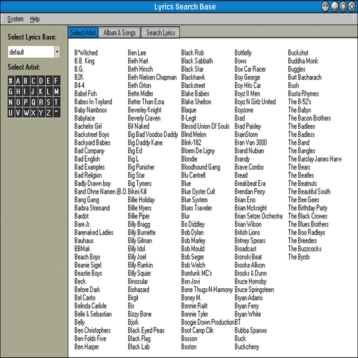Screen dimensions: 358x358
Task: Switch to the Select Artist tab
Action: click(83, 32)
